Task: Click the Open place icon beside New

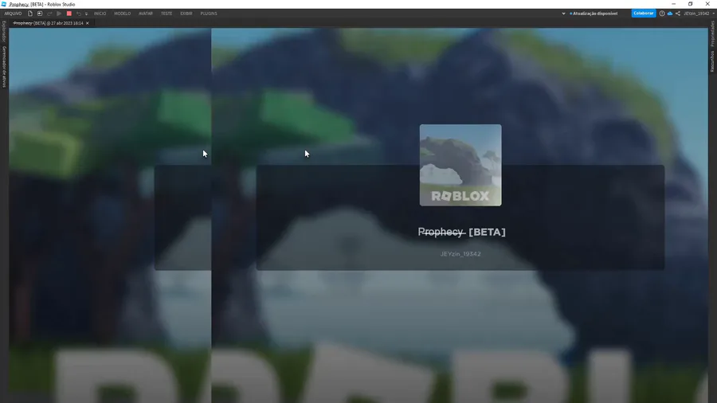Action: [x=40, y=14]
